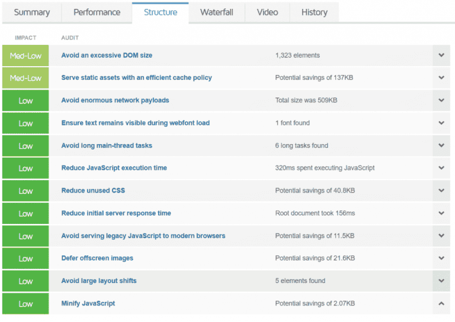Open the Performance tab
Image resolution: width=455 pixels, height=322 pixels.
point(97,12)
